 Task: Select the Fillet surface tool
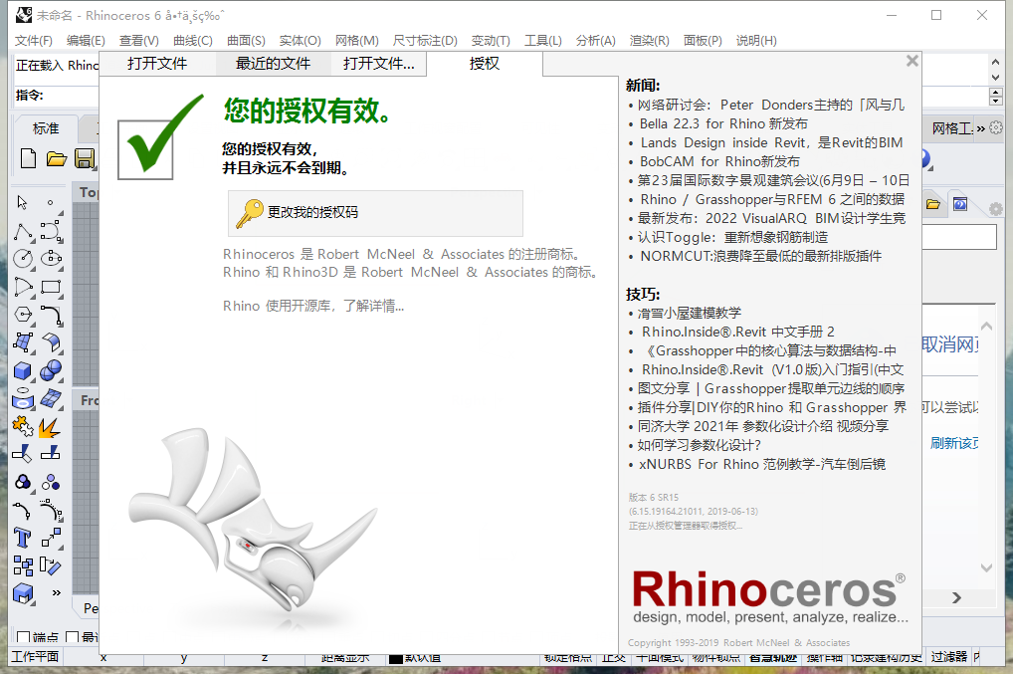(51, 342)
